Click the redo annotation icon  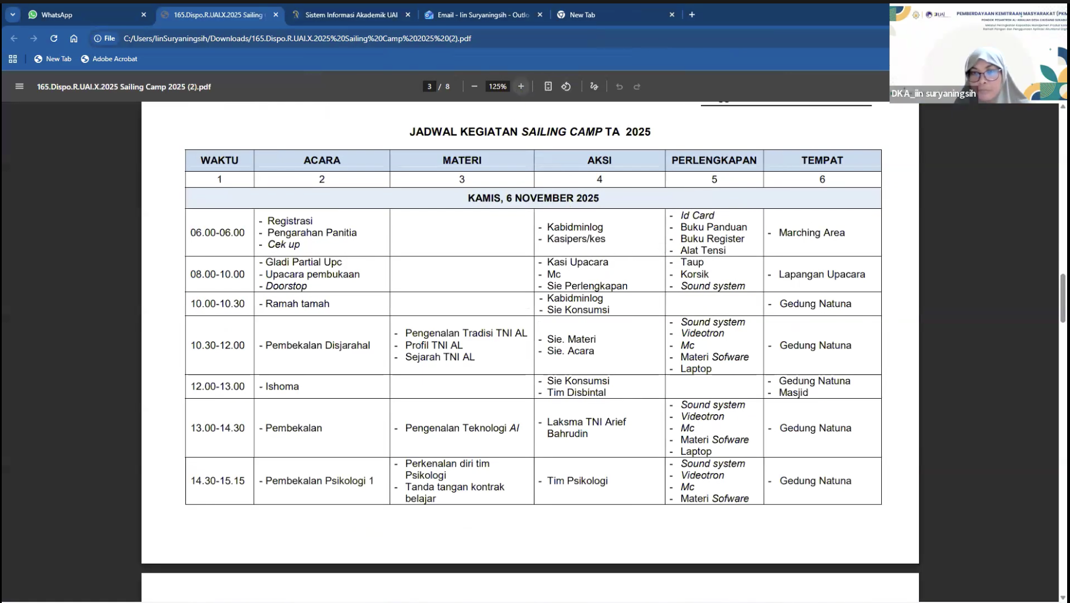[x=637, y=86]
